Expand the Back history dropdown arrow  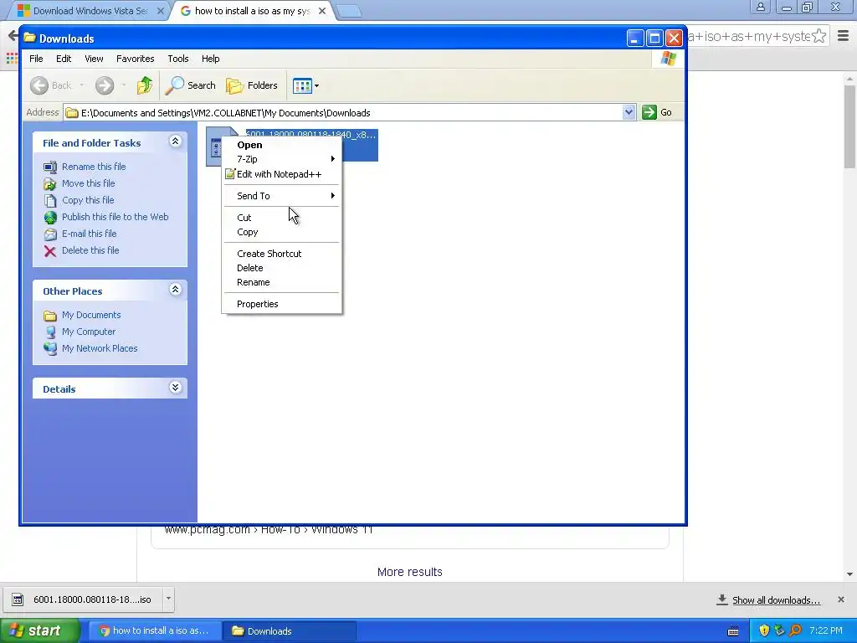[x=82, y=85]
